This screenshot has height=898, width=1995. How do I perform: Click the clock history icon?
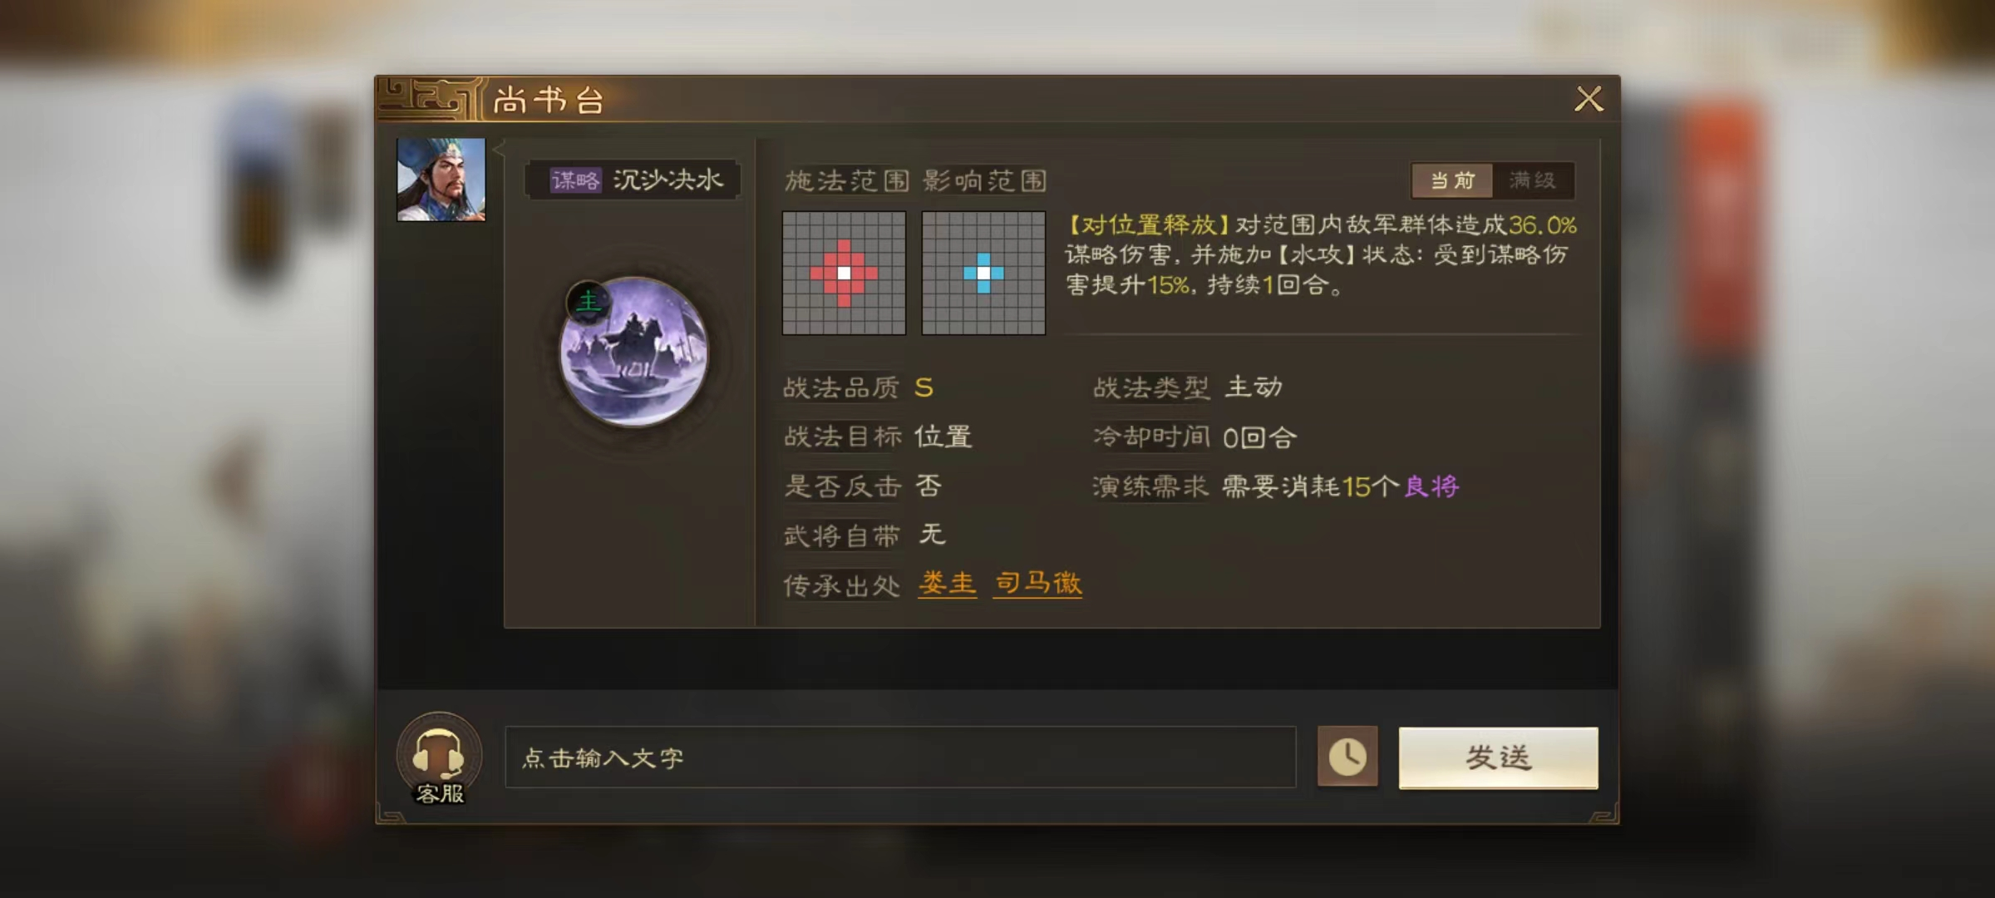[1347, 757]
